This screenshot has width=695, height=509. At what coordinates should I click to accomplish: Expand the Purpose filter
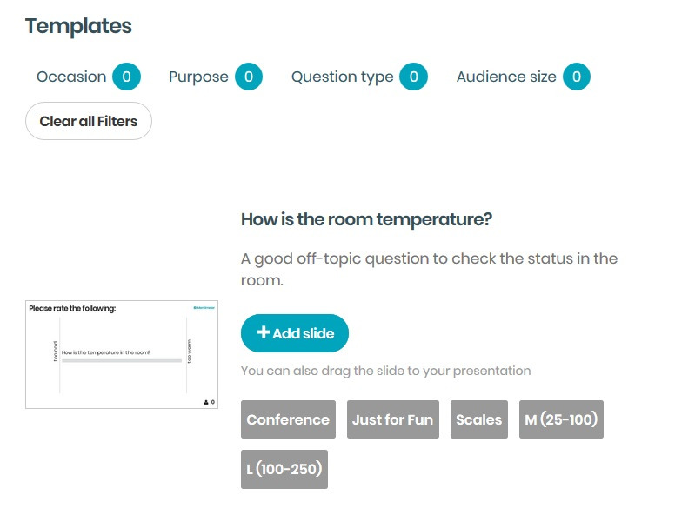pyautogui.click(x=198, y=77)
